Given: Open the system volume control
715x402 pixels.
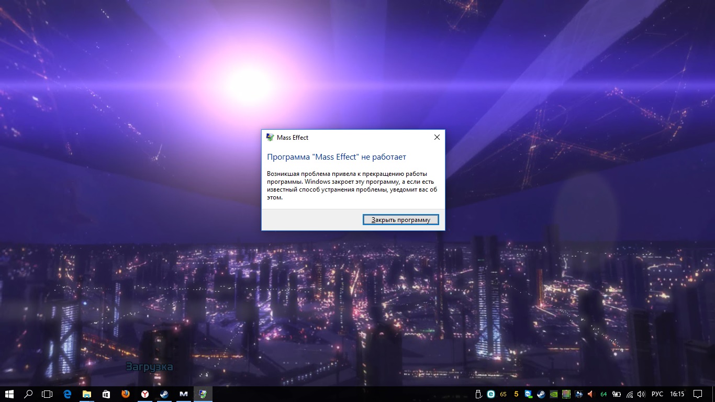Looking at the screenshot, I should click(642, 394).
